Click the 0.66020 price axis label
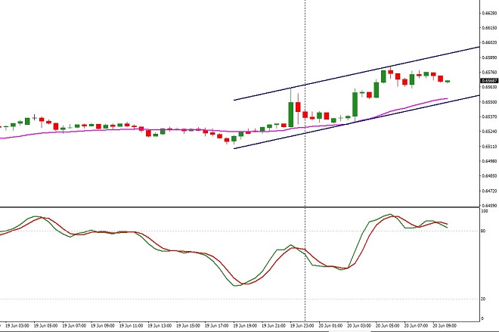Viewport: 499px width, 332px height. click(x=489, y=42)
